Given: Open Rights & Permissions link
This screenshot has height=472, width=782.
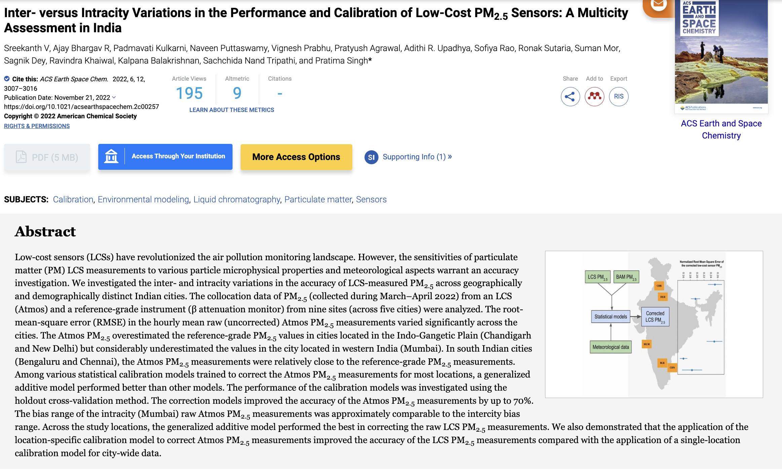Looking at the screenshot, I should [37, 126].
